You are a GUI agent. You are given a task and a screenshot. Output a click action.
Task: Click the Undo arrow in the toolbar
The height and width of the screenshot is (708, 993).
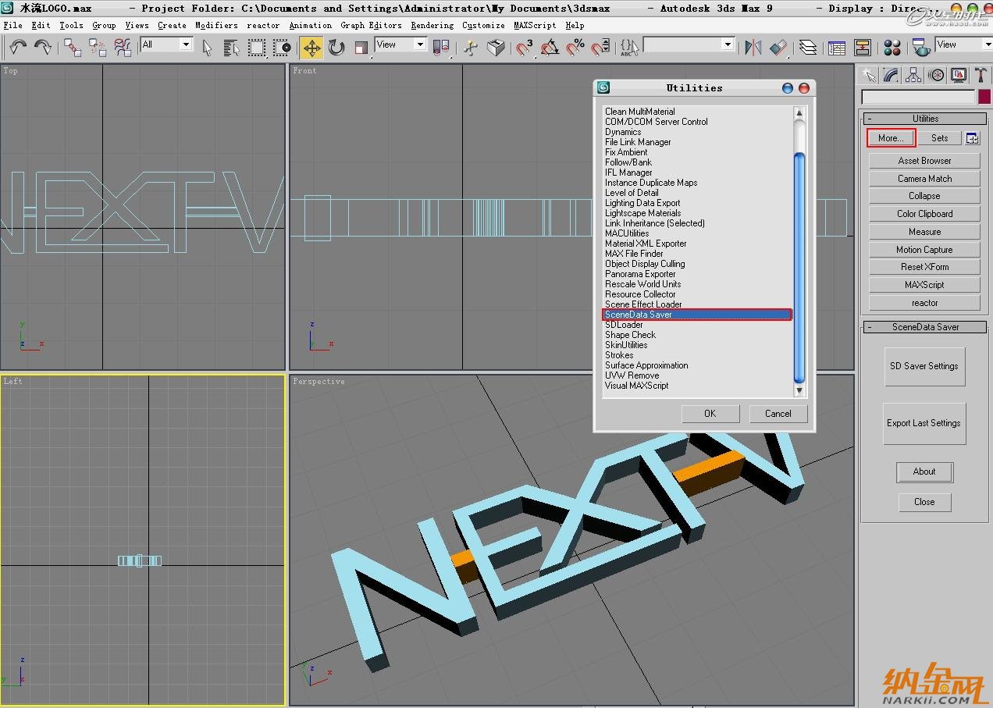17,48
